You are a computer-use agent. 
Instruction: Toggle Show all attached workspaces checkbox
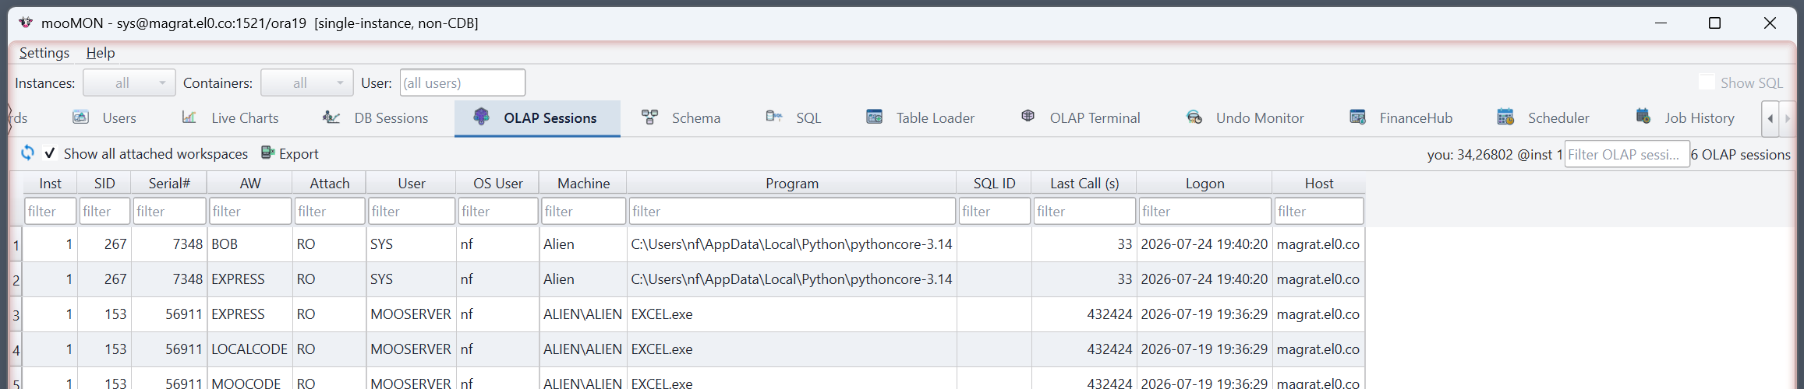(50, 153)
